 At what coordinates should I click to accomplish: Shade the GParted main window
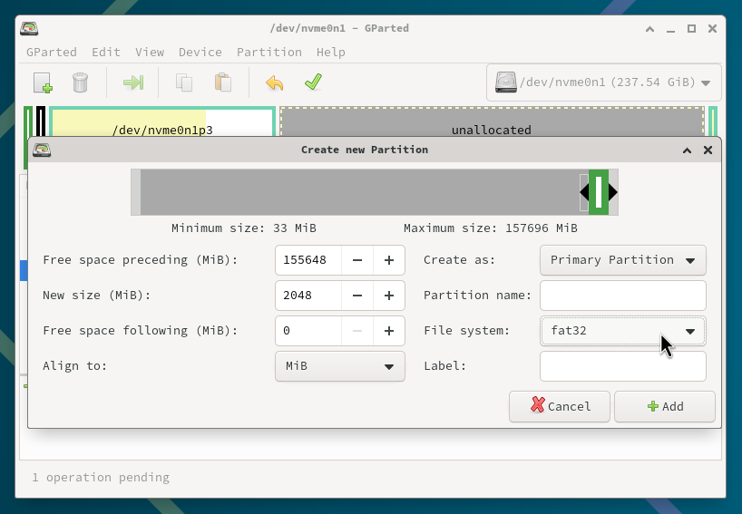click(x=649, y=29)
